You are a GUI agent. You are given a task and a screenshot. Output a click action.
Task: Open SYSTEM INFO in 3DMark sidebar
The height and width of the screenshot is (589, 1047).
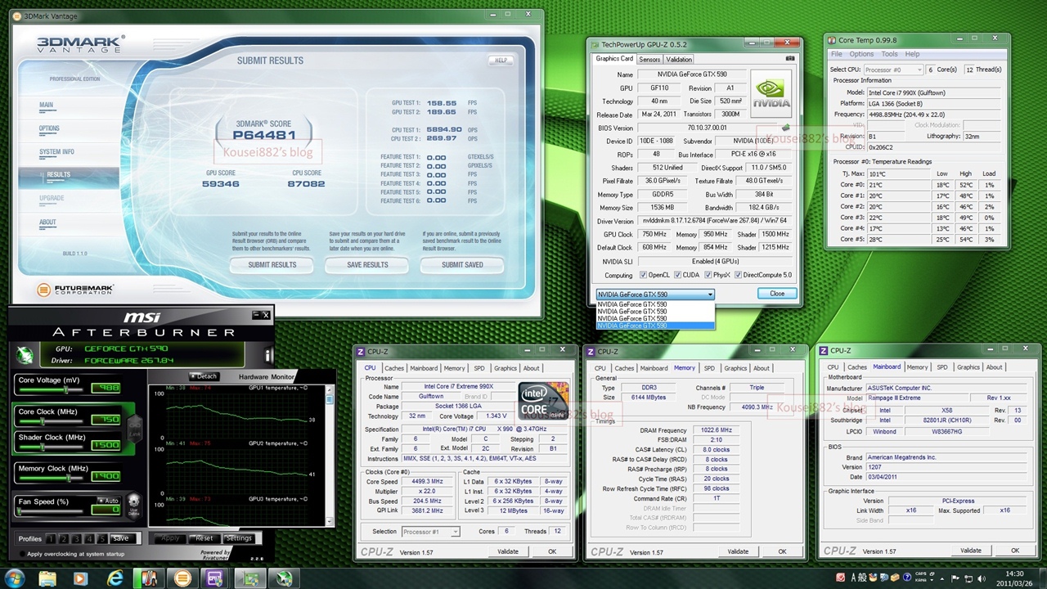(x=57, y=152)
